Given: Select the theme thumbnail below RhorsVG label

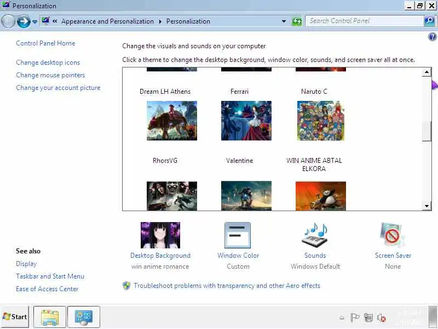Looking at the screenshot, I should pyautogui.click(x=172, y=196).
